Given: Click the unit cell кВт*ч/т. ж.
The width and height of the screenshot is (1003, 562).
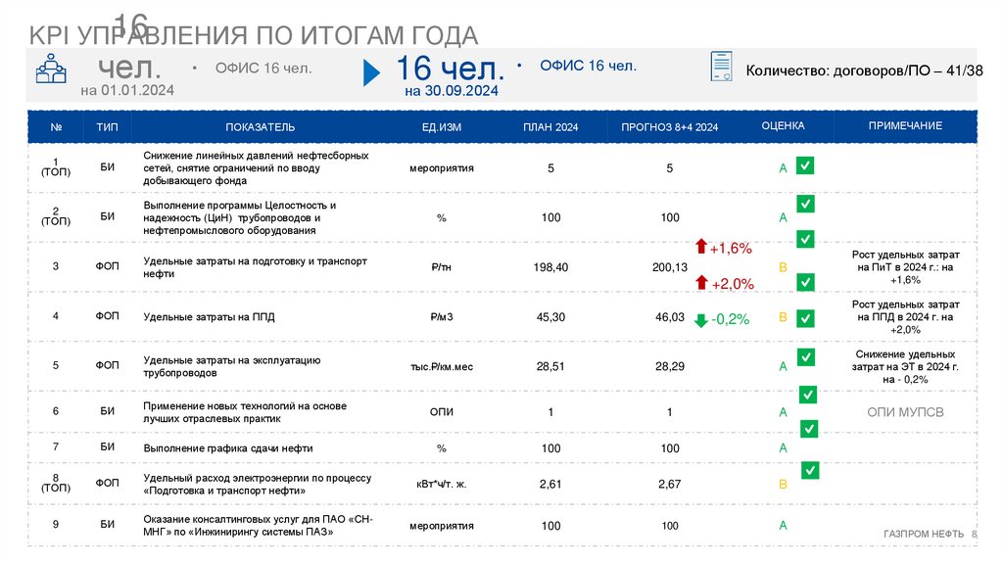Looking at the screenshot, I should tap(442, 485).
